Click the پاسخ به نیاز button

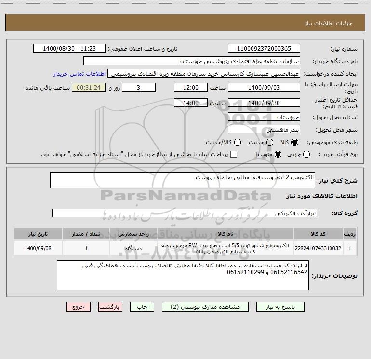coord(280,307)
